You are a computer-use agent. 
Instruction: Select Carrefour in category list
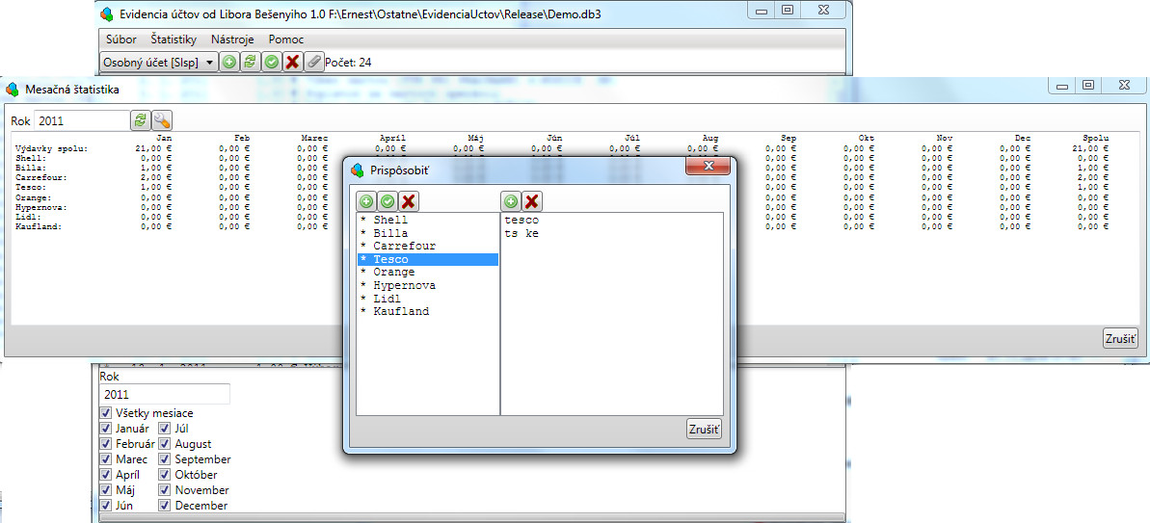pyautogui.click(x=428, y=247)
